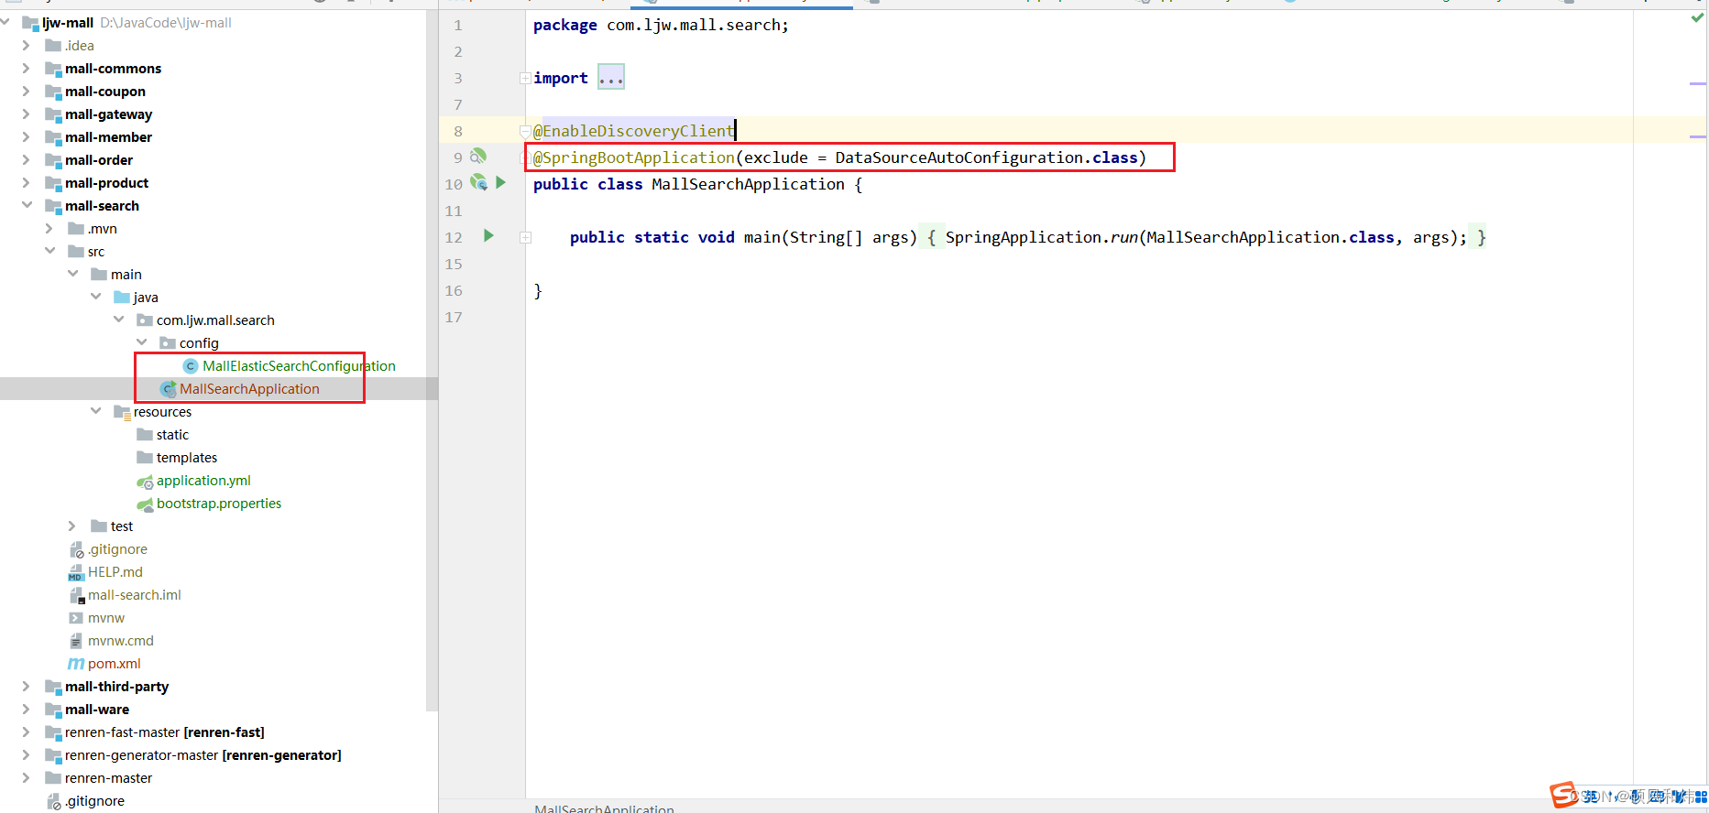Click the java source folder icon

122,298
